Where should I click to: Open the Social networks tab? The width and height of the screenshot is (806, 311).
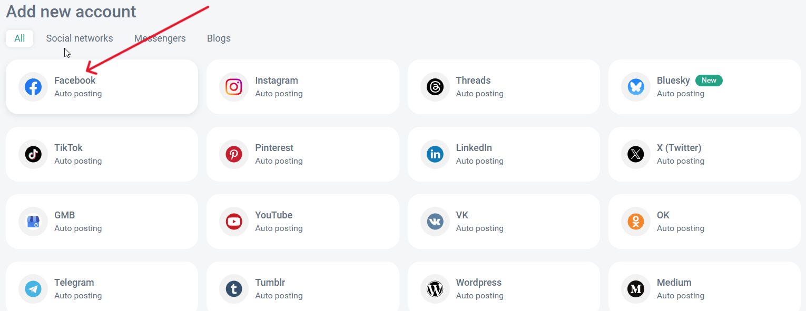click(80, 38)
